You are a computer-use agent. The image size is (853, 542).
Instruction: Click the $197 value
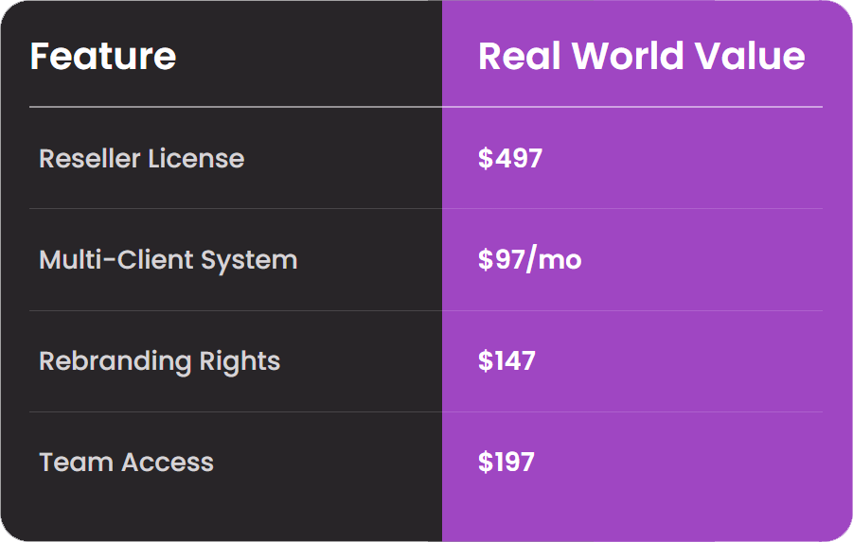pos(506,463)
